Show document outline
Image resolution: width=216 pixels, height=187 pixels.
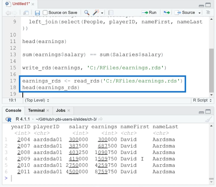(208, 12)
